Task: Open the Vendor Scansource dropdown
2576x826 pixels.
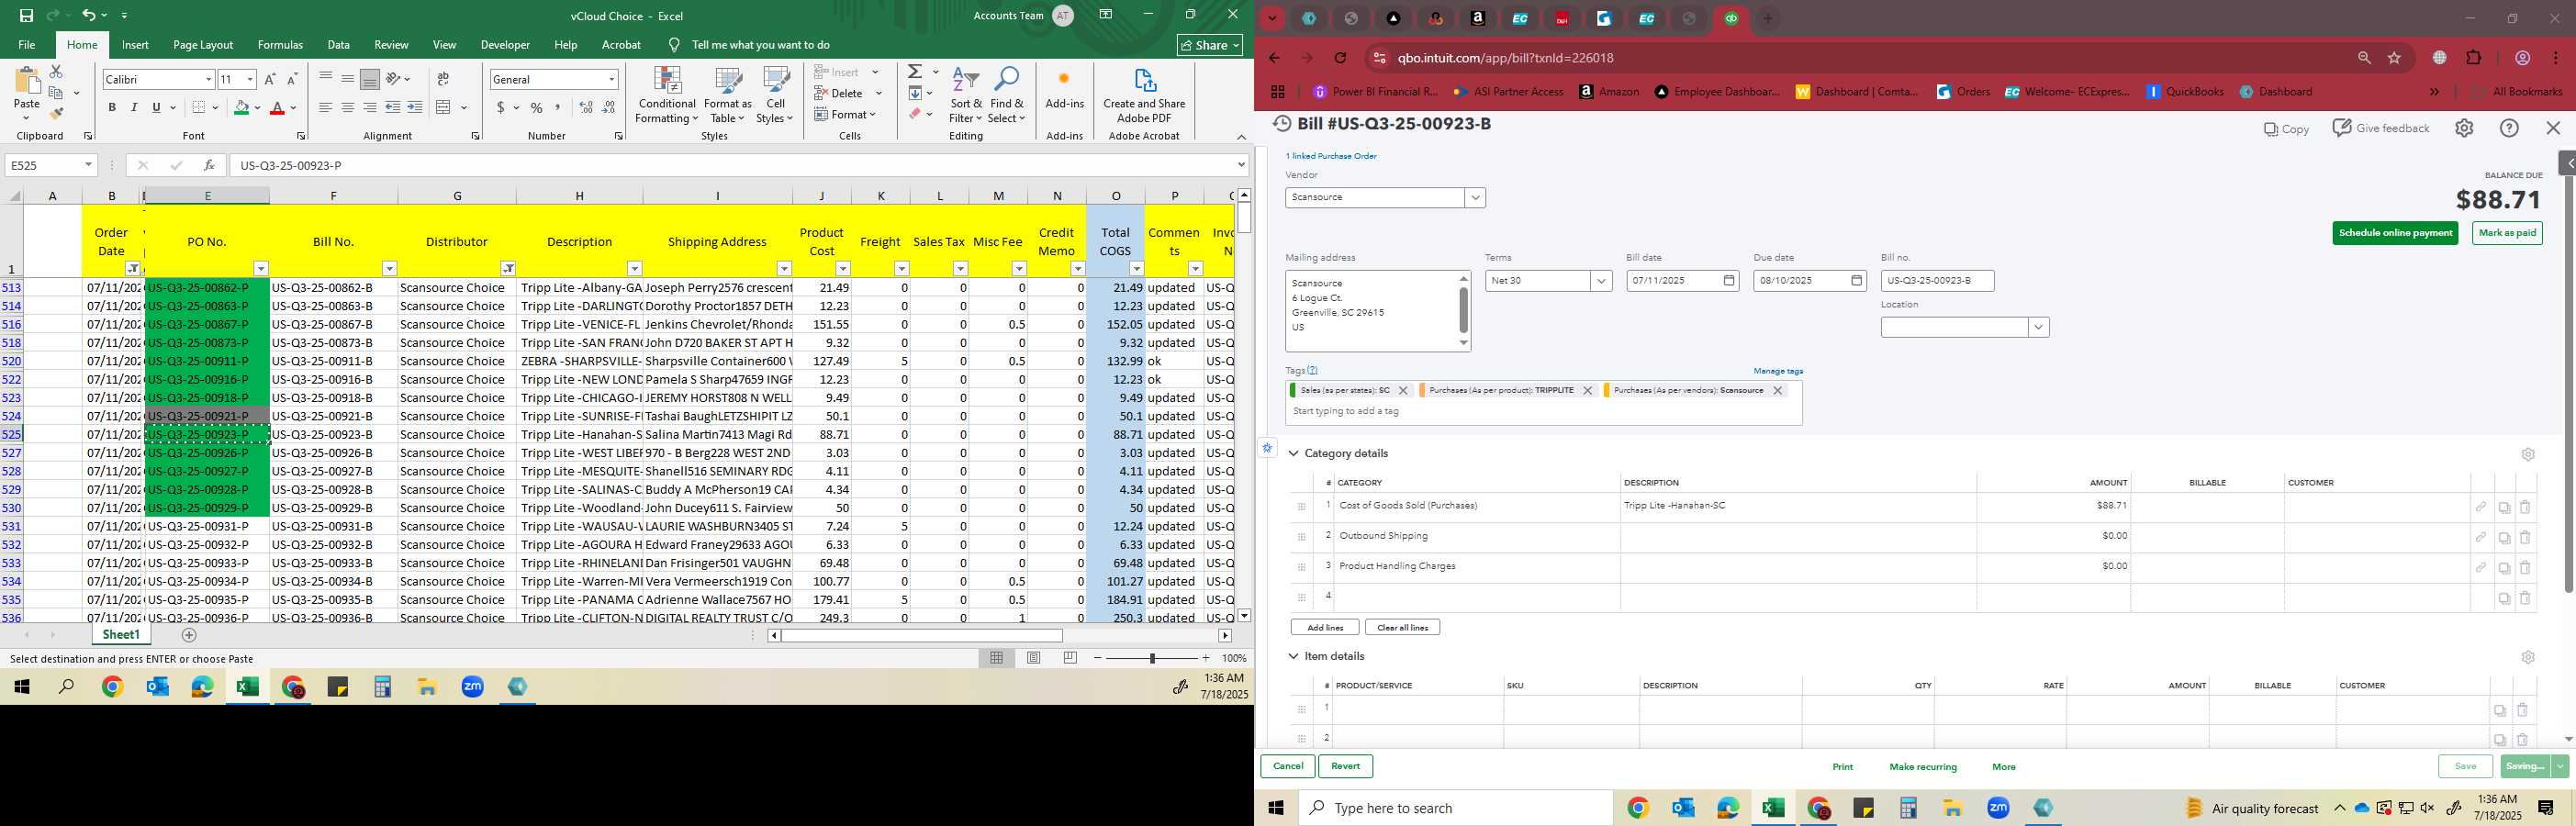Action: pos(1475,198)
